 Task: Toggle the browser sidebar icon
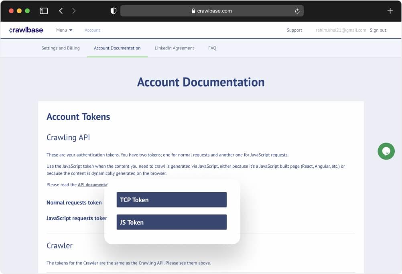(x=44, y=11)
